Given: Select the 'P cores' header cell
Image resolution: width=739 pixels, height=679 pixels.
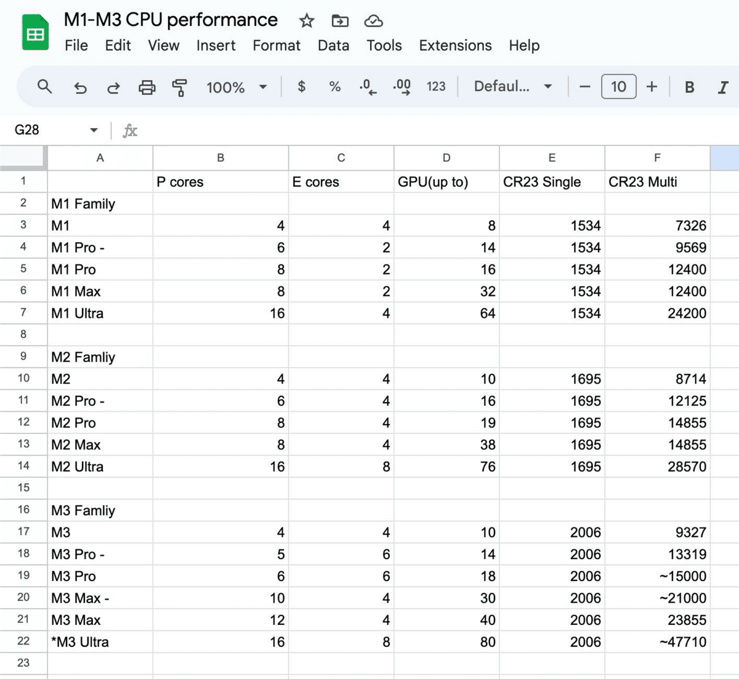Looking at the screenshot, I should click(220, 182).
